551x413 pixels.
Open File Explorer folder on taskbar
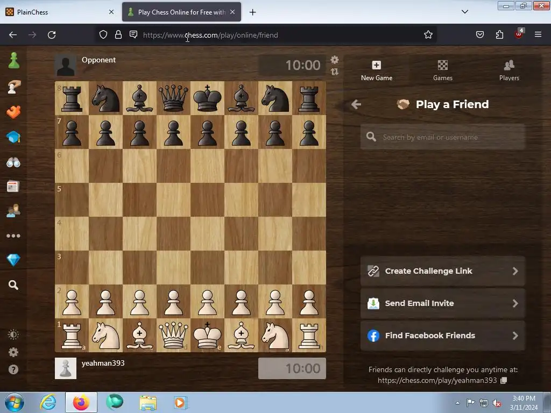click(x=148, y=403)
